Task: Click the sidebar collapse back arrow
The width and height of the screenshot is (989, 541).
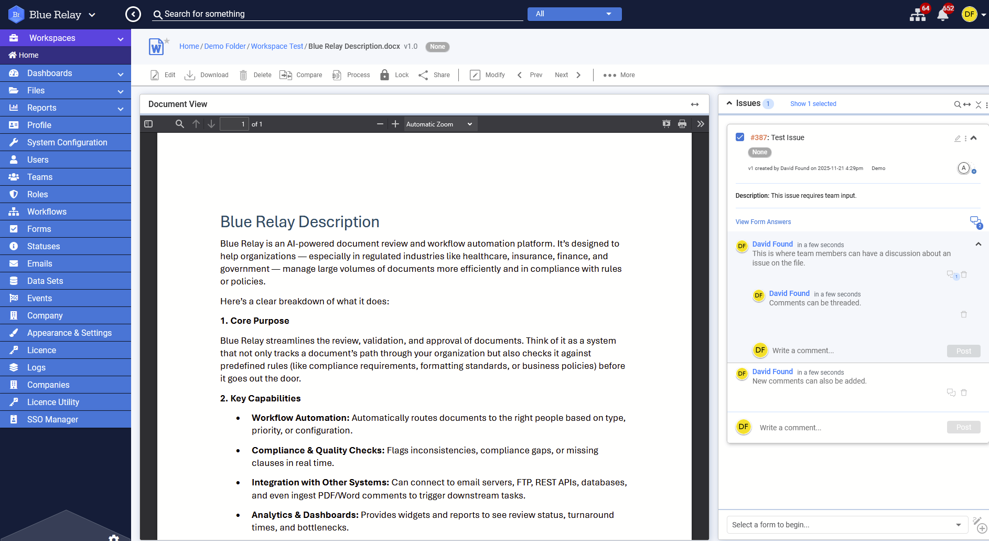Action: click(133, 14)
